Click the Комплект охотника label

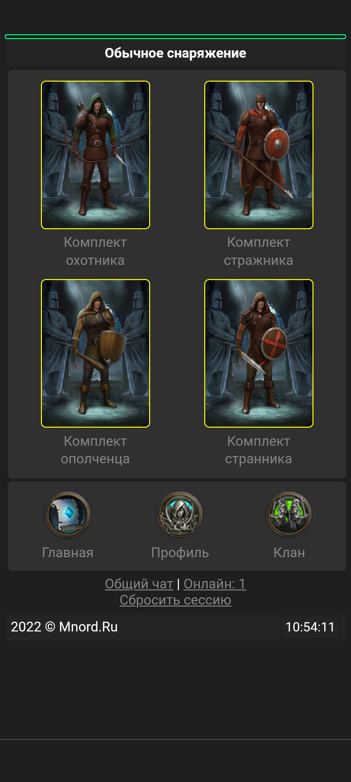[96, 251]
